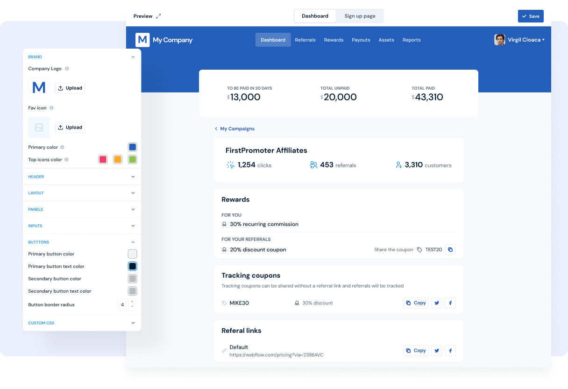Image resolution: width=568 pixels, height=389 pixels.
Task: Collapse the BRAND section
Action: 133,57
